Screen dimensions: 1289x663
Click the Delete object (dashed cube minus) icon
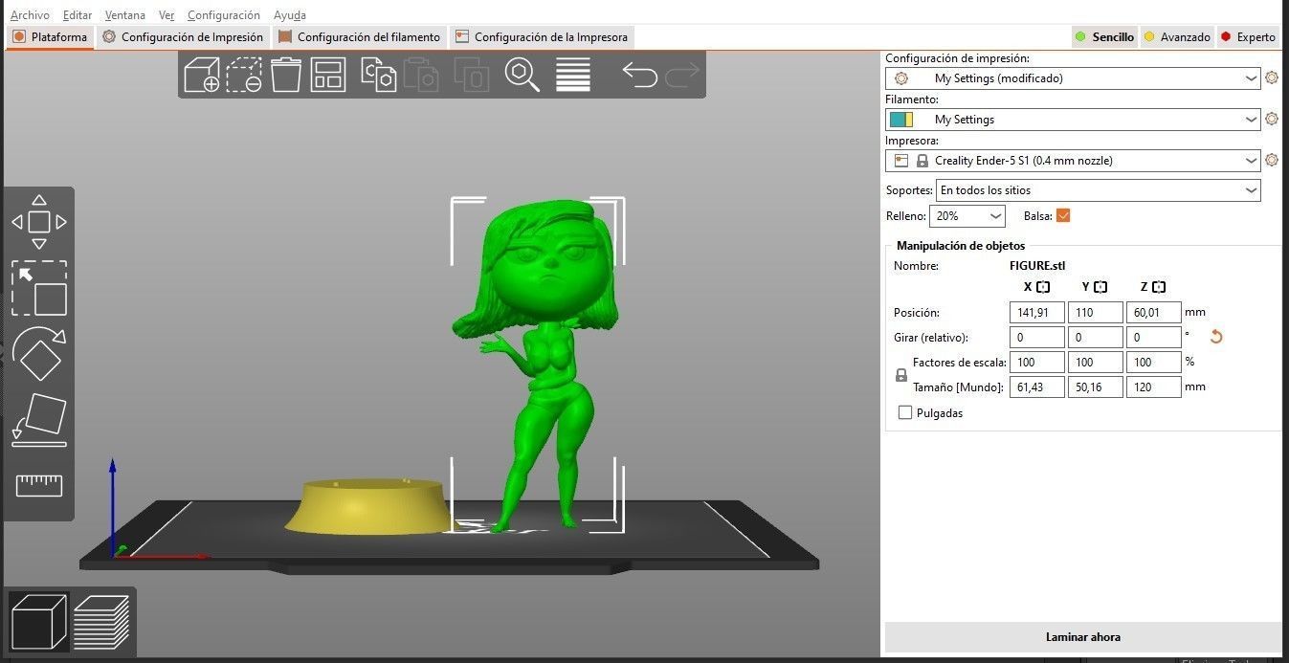tap(244, 75)
